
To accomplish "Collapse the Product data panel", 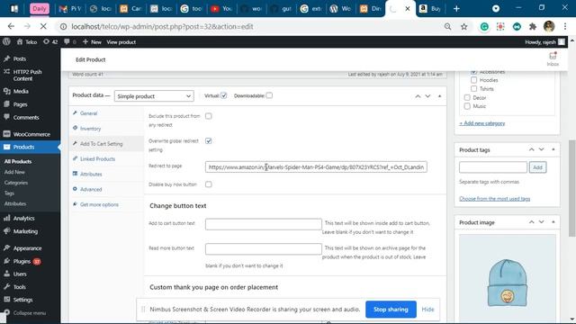I will click(x=440, y=96).
